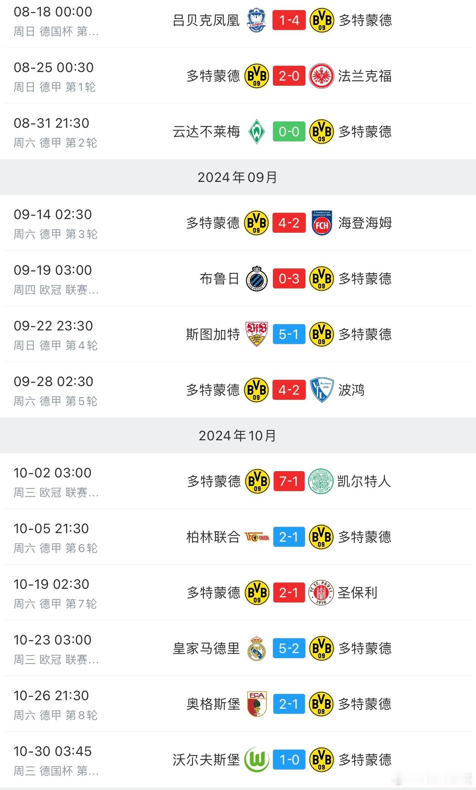Open the 7-1 score against Celtic

pos(289,481)
